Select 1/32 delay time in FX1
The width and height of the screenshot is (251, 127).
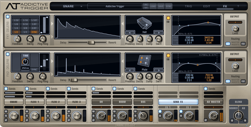pyautogui.click(x=16, y=20)
